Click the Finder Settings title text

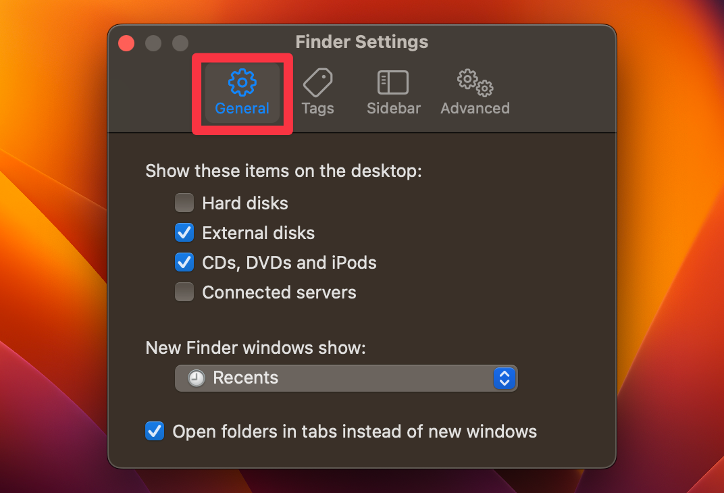[x=361, y=42]
